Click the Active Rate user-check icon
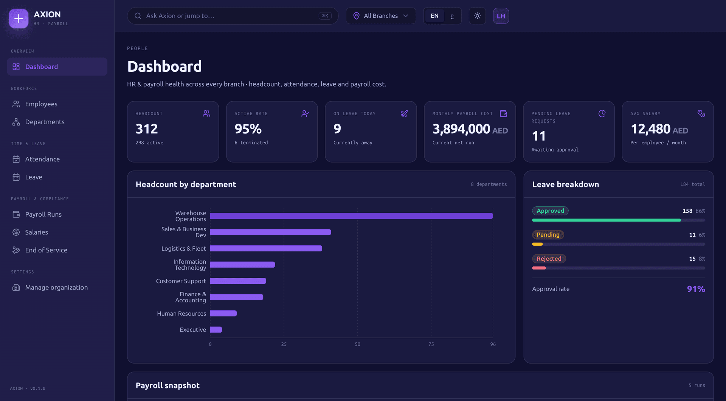This screenshot has height=401, width=726. 305,113
